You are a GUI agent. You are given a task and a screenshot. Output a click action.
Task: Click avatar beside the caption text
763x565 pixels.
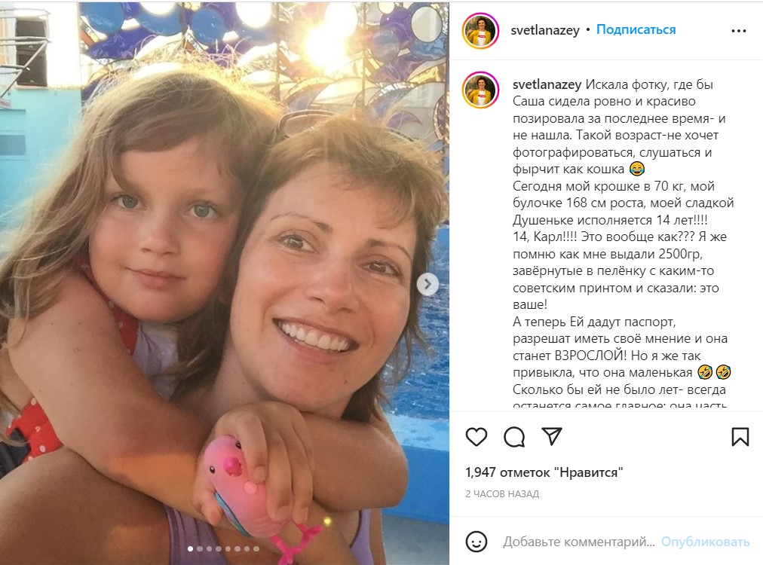pos(480,91)
